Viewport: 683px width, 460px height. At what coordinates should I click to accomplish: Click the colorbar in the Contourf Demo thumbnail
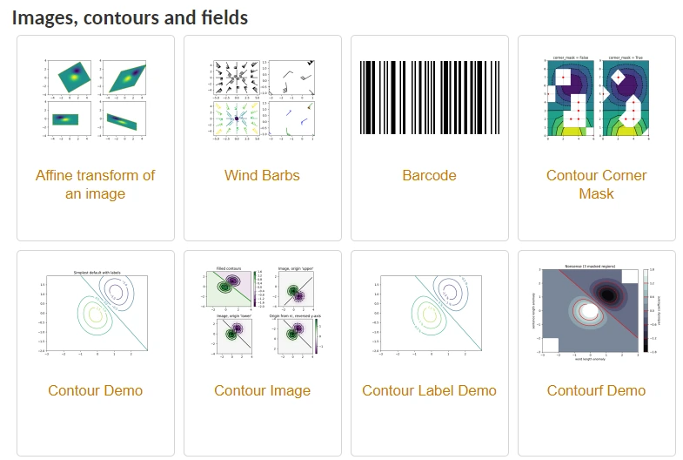pyautogui.click(x=646, y=310)
